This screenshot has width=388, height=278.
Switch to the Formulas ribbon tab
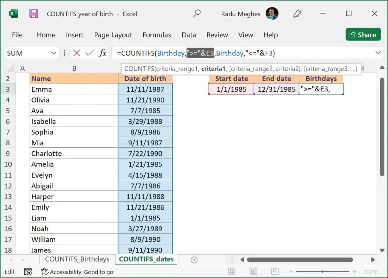point(157,35)
